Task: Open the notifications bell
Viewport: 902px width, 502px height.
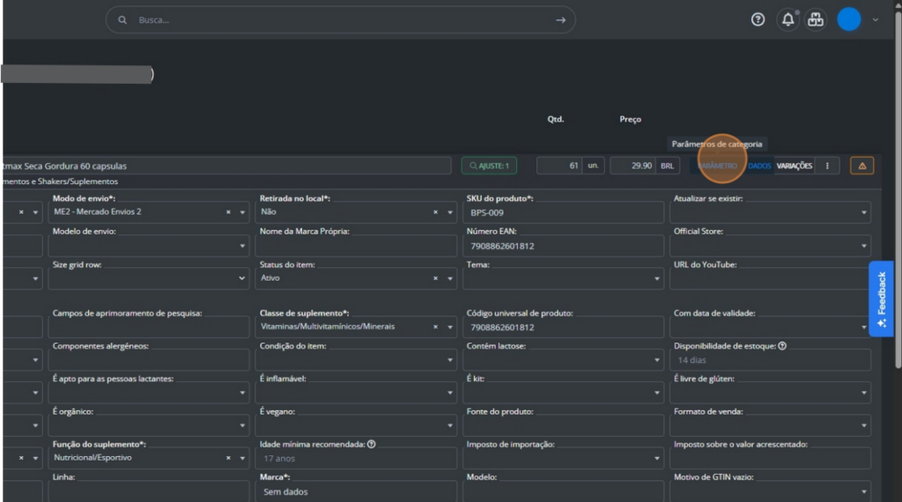Action: click(787, 19)
